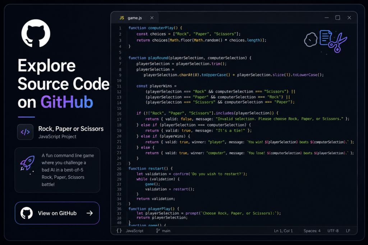Click line number 6 in gutter

120,58
